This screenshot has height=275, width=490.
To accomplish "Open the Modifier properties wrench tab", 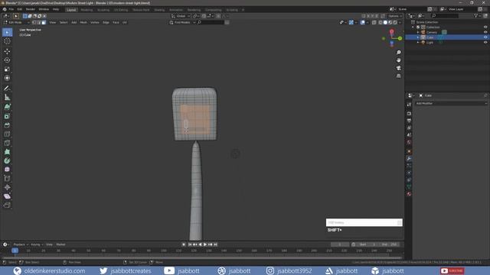I will click(409, 159).
